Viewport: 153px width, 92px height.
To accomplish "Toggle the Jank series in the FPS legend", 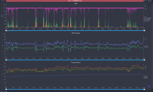I will coord(147,19).
